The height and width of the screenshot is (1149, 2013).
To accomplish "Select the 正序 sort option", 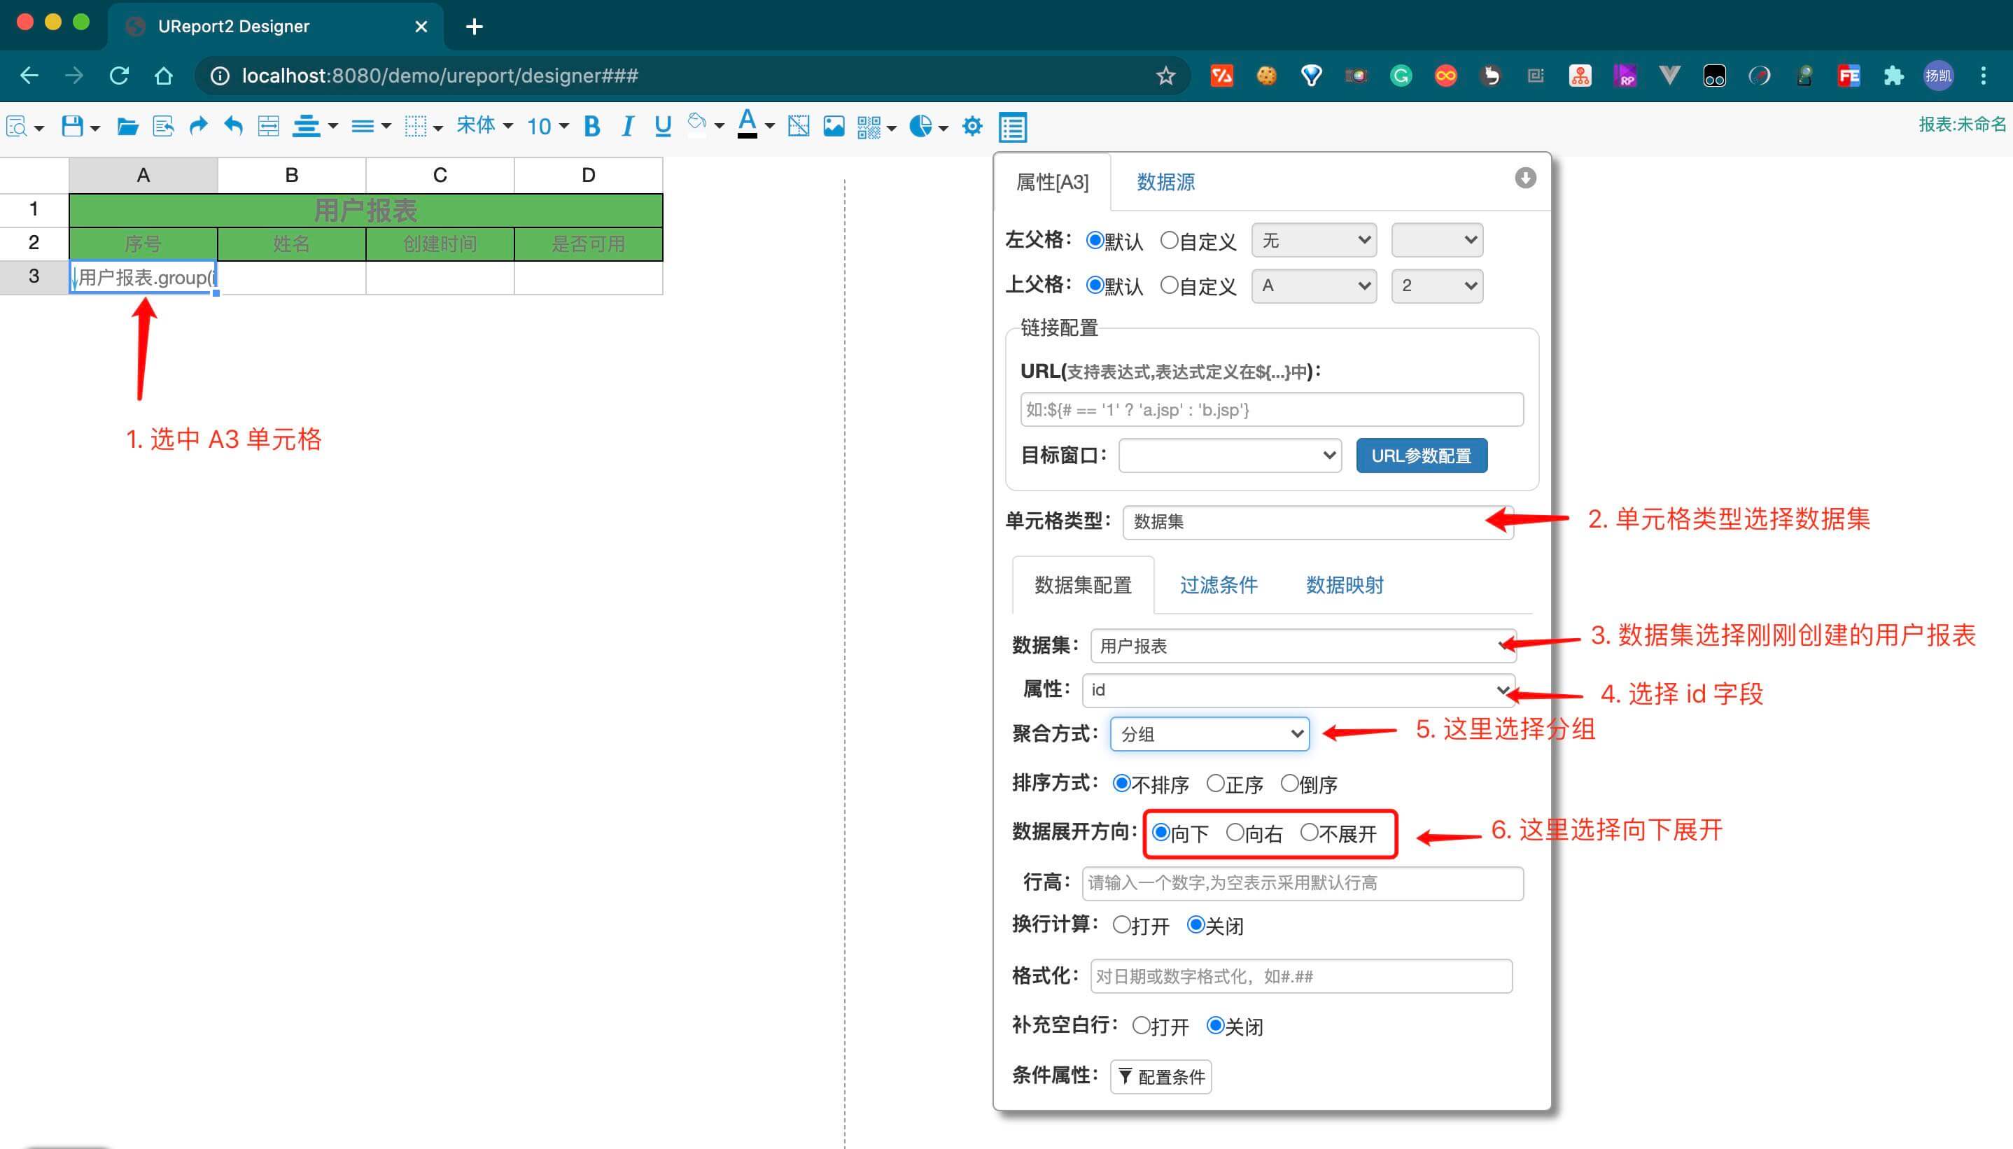I will [1216, 783].
